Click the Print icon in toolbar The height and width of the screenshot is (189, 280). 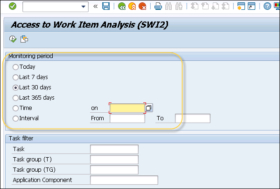click(158, 6)
